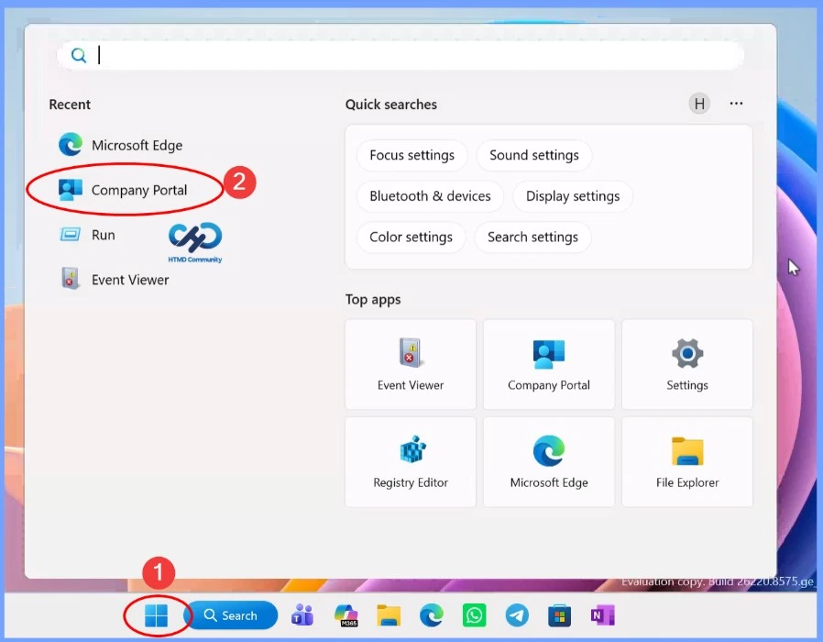Open File Explorer tile in Top apps
Image resolution: width=823 pixels, height=642 pixels.
(x=687, y=462)
